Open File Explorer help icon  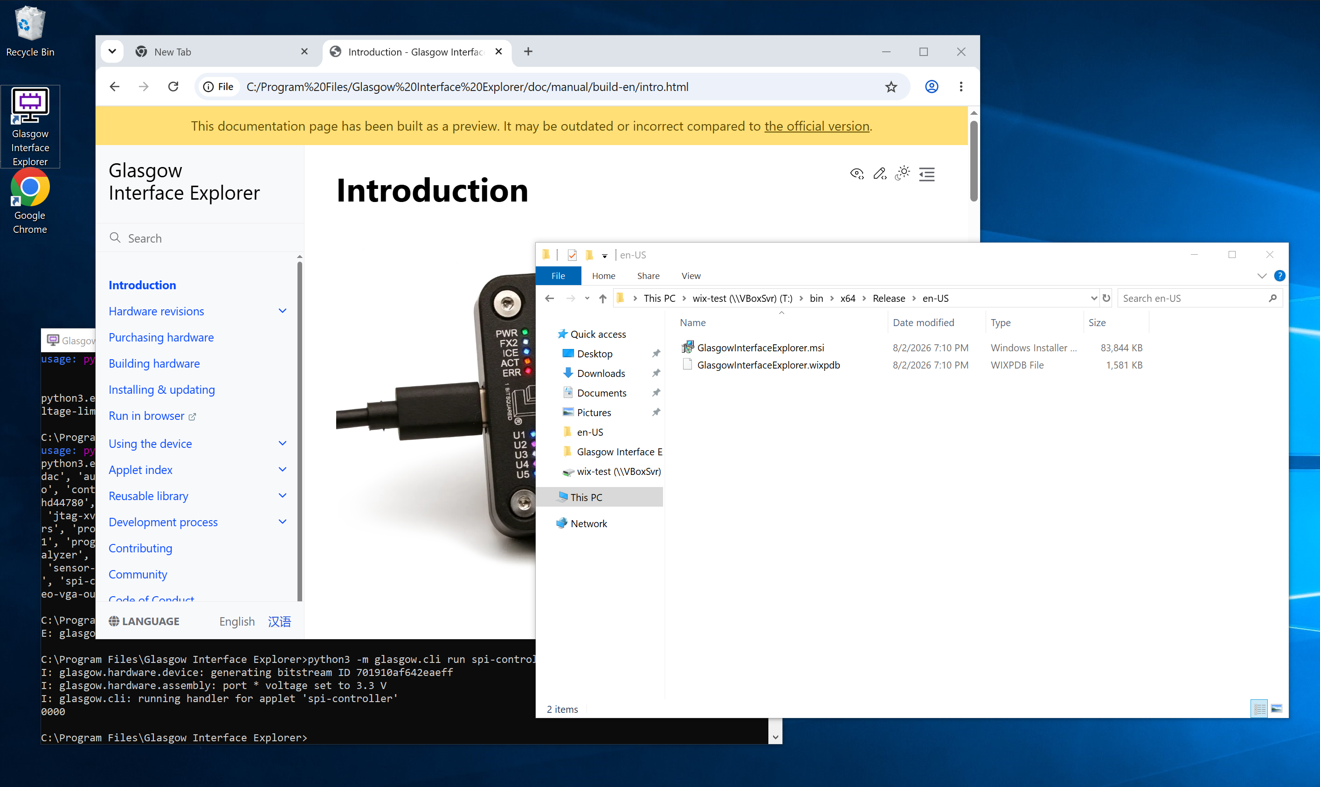click(x=1279, y=276)
